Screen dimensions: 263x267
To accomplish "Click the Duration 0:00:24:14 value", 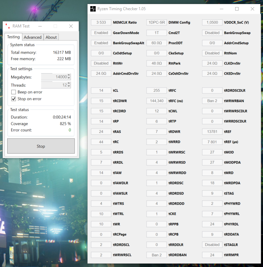I will [62, 117].
